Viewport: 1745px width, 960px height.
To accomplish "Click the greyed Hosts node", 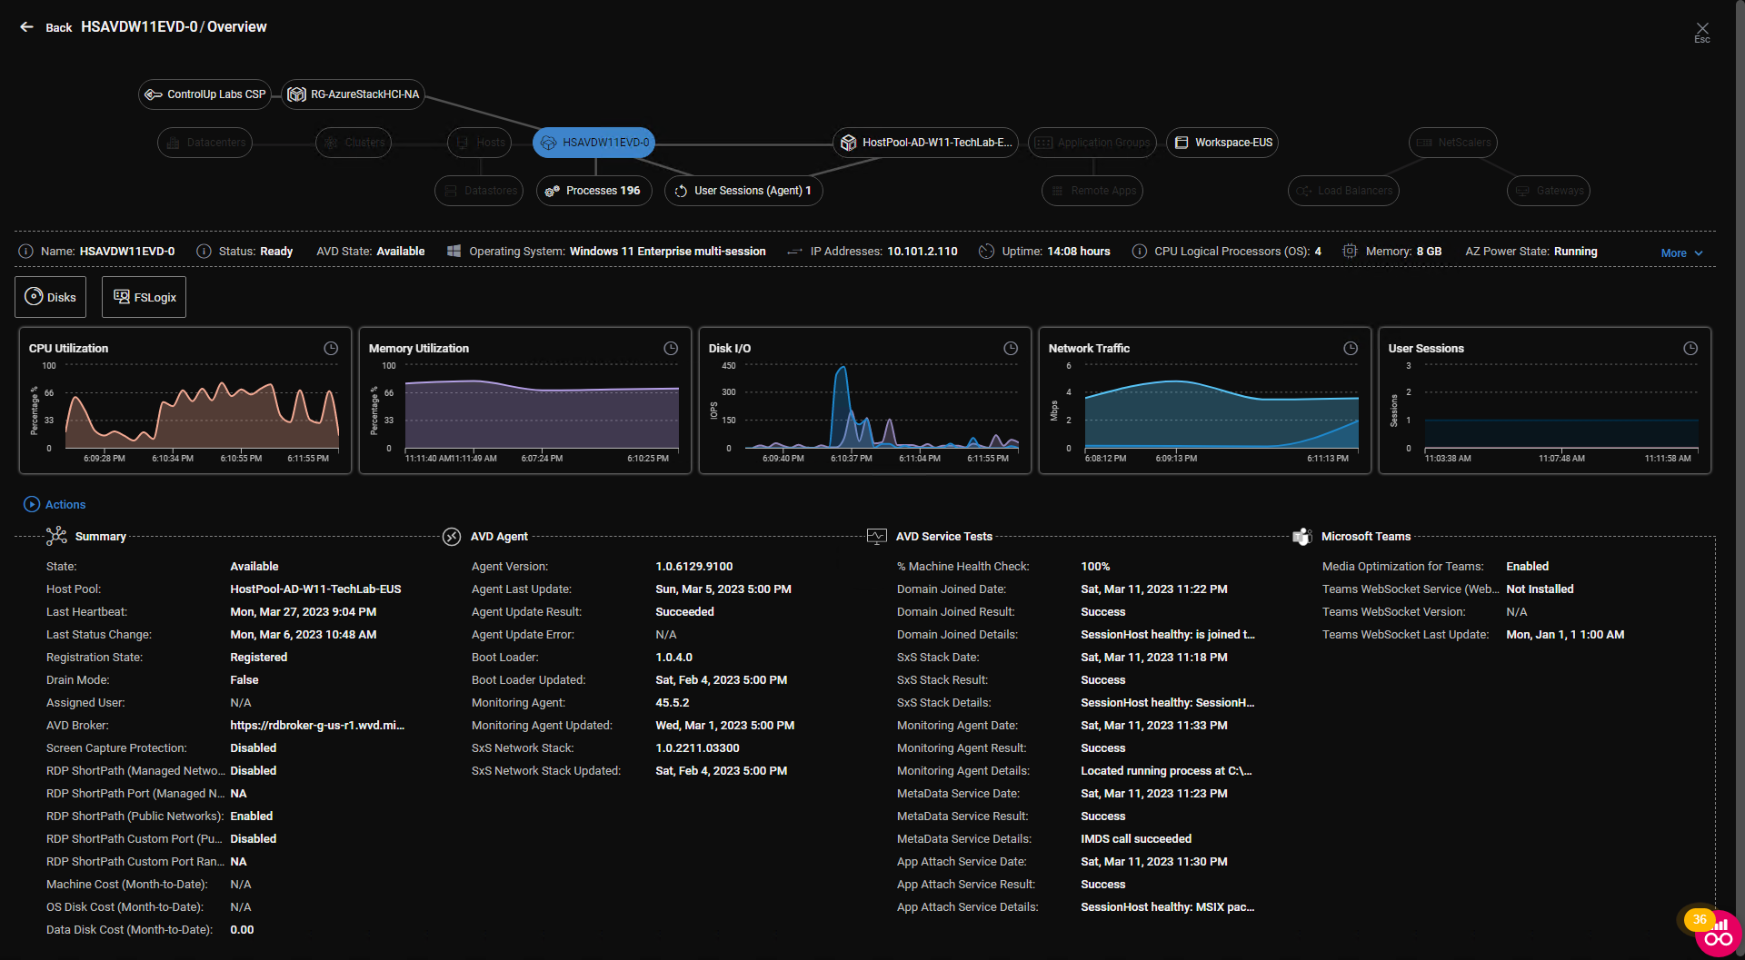I will tap(480, 143).
